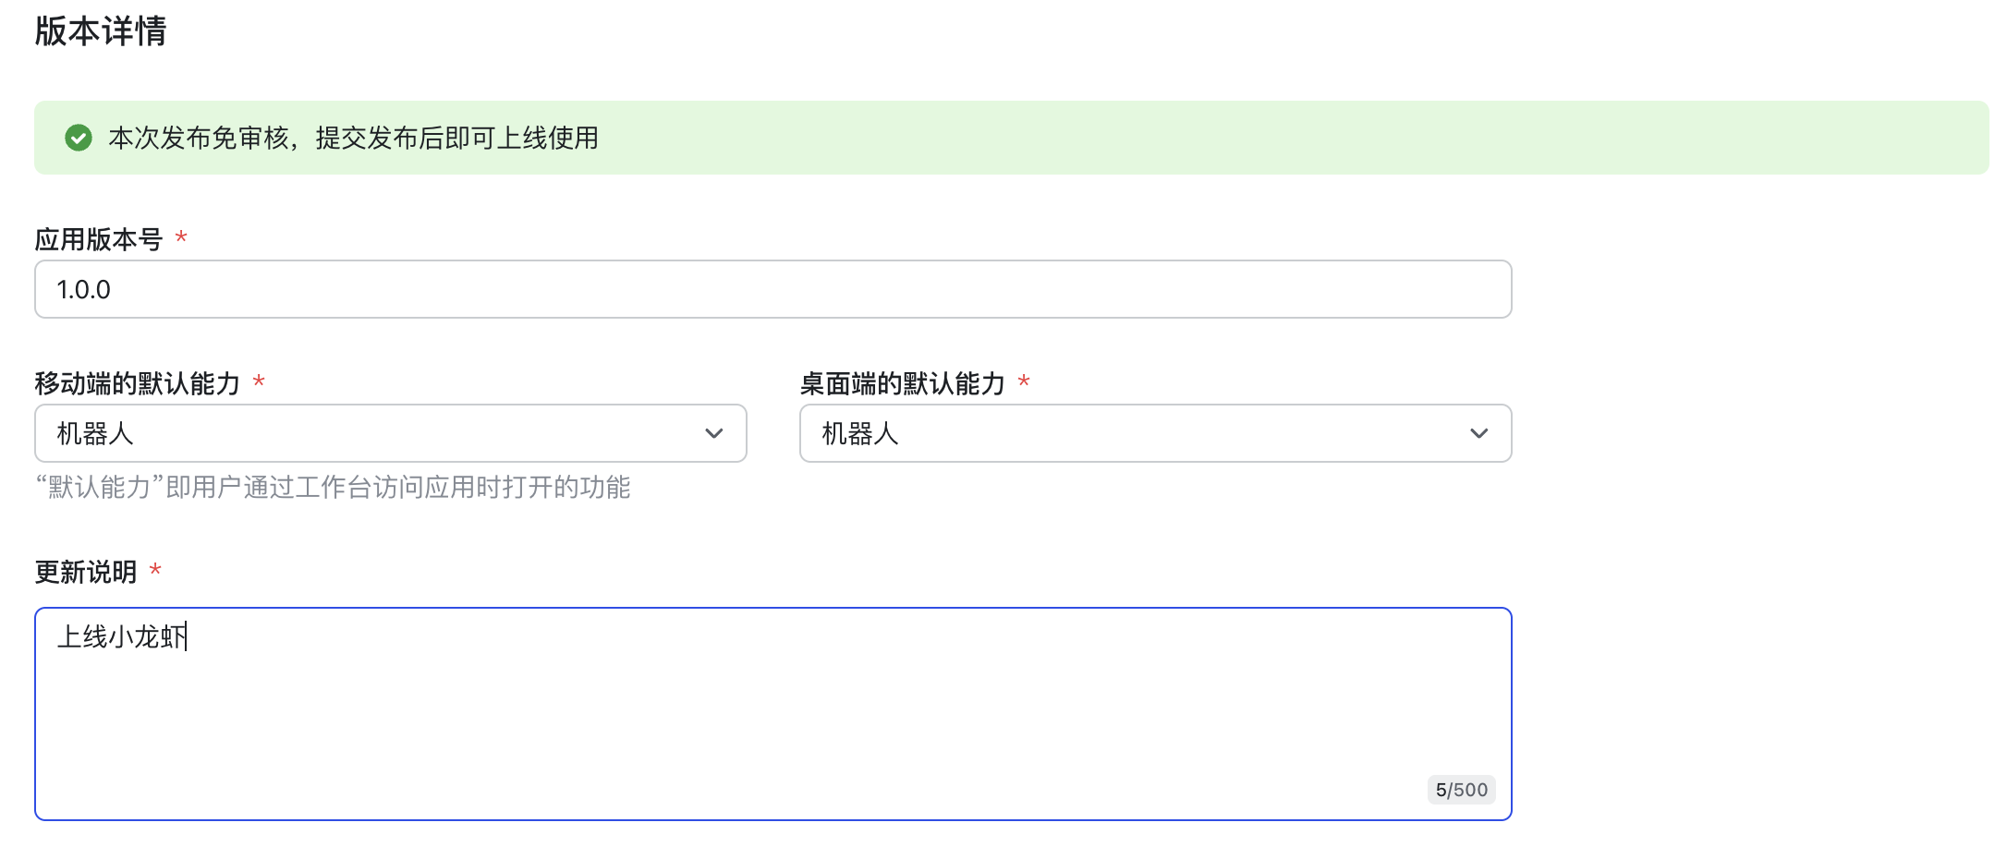Click the chevron on the desktop capability selector
The height and width of the screenshot is (859, 2007).
pyautogui.click(x=1478, y=433)
